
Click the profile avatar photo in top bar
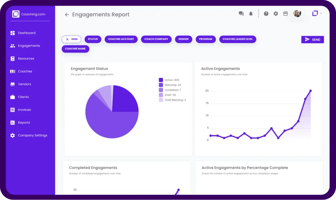coord(297,13)
